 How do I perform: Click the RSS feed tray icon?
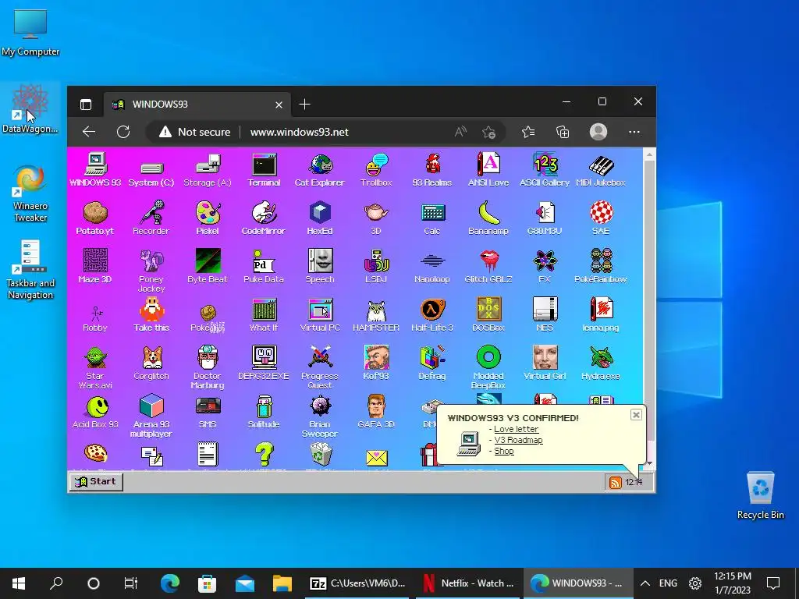click(x=615, y=482)
